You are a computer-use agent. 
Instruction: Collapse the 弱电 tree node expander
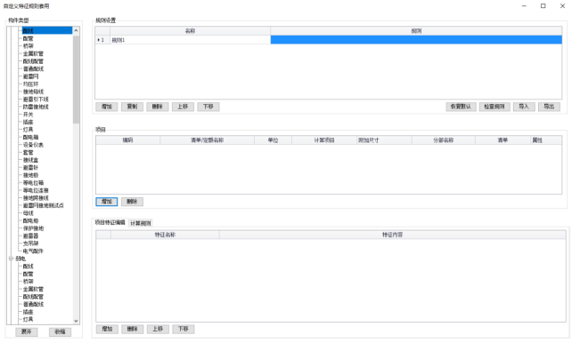11,259
